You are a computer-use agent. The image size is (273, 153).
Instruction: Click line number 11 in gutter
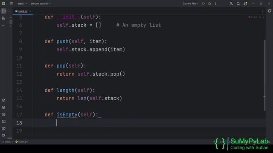19,66
